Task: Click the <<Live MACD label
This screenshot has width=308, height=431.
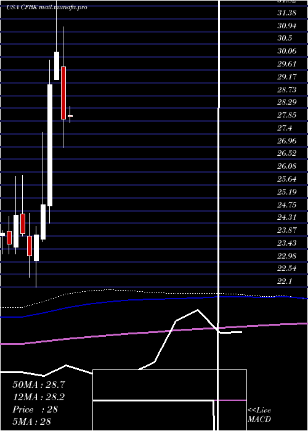Action: [259, 414]
